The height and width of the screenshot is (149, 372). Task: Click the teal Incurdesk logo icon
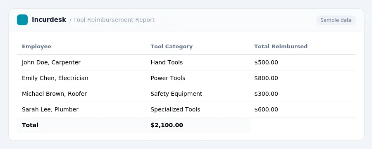coord(22,20)
